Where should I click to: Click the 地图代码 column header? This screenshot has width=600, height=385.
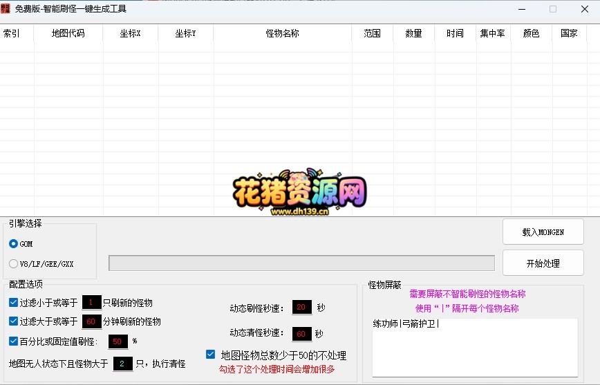coord(68,33)
